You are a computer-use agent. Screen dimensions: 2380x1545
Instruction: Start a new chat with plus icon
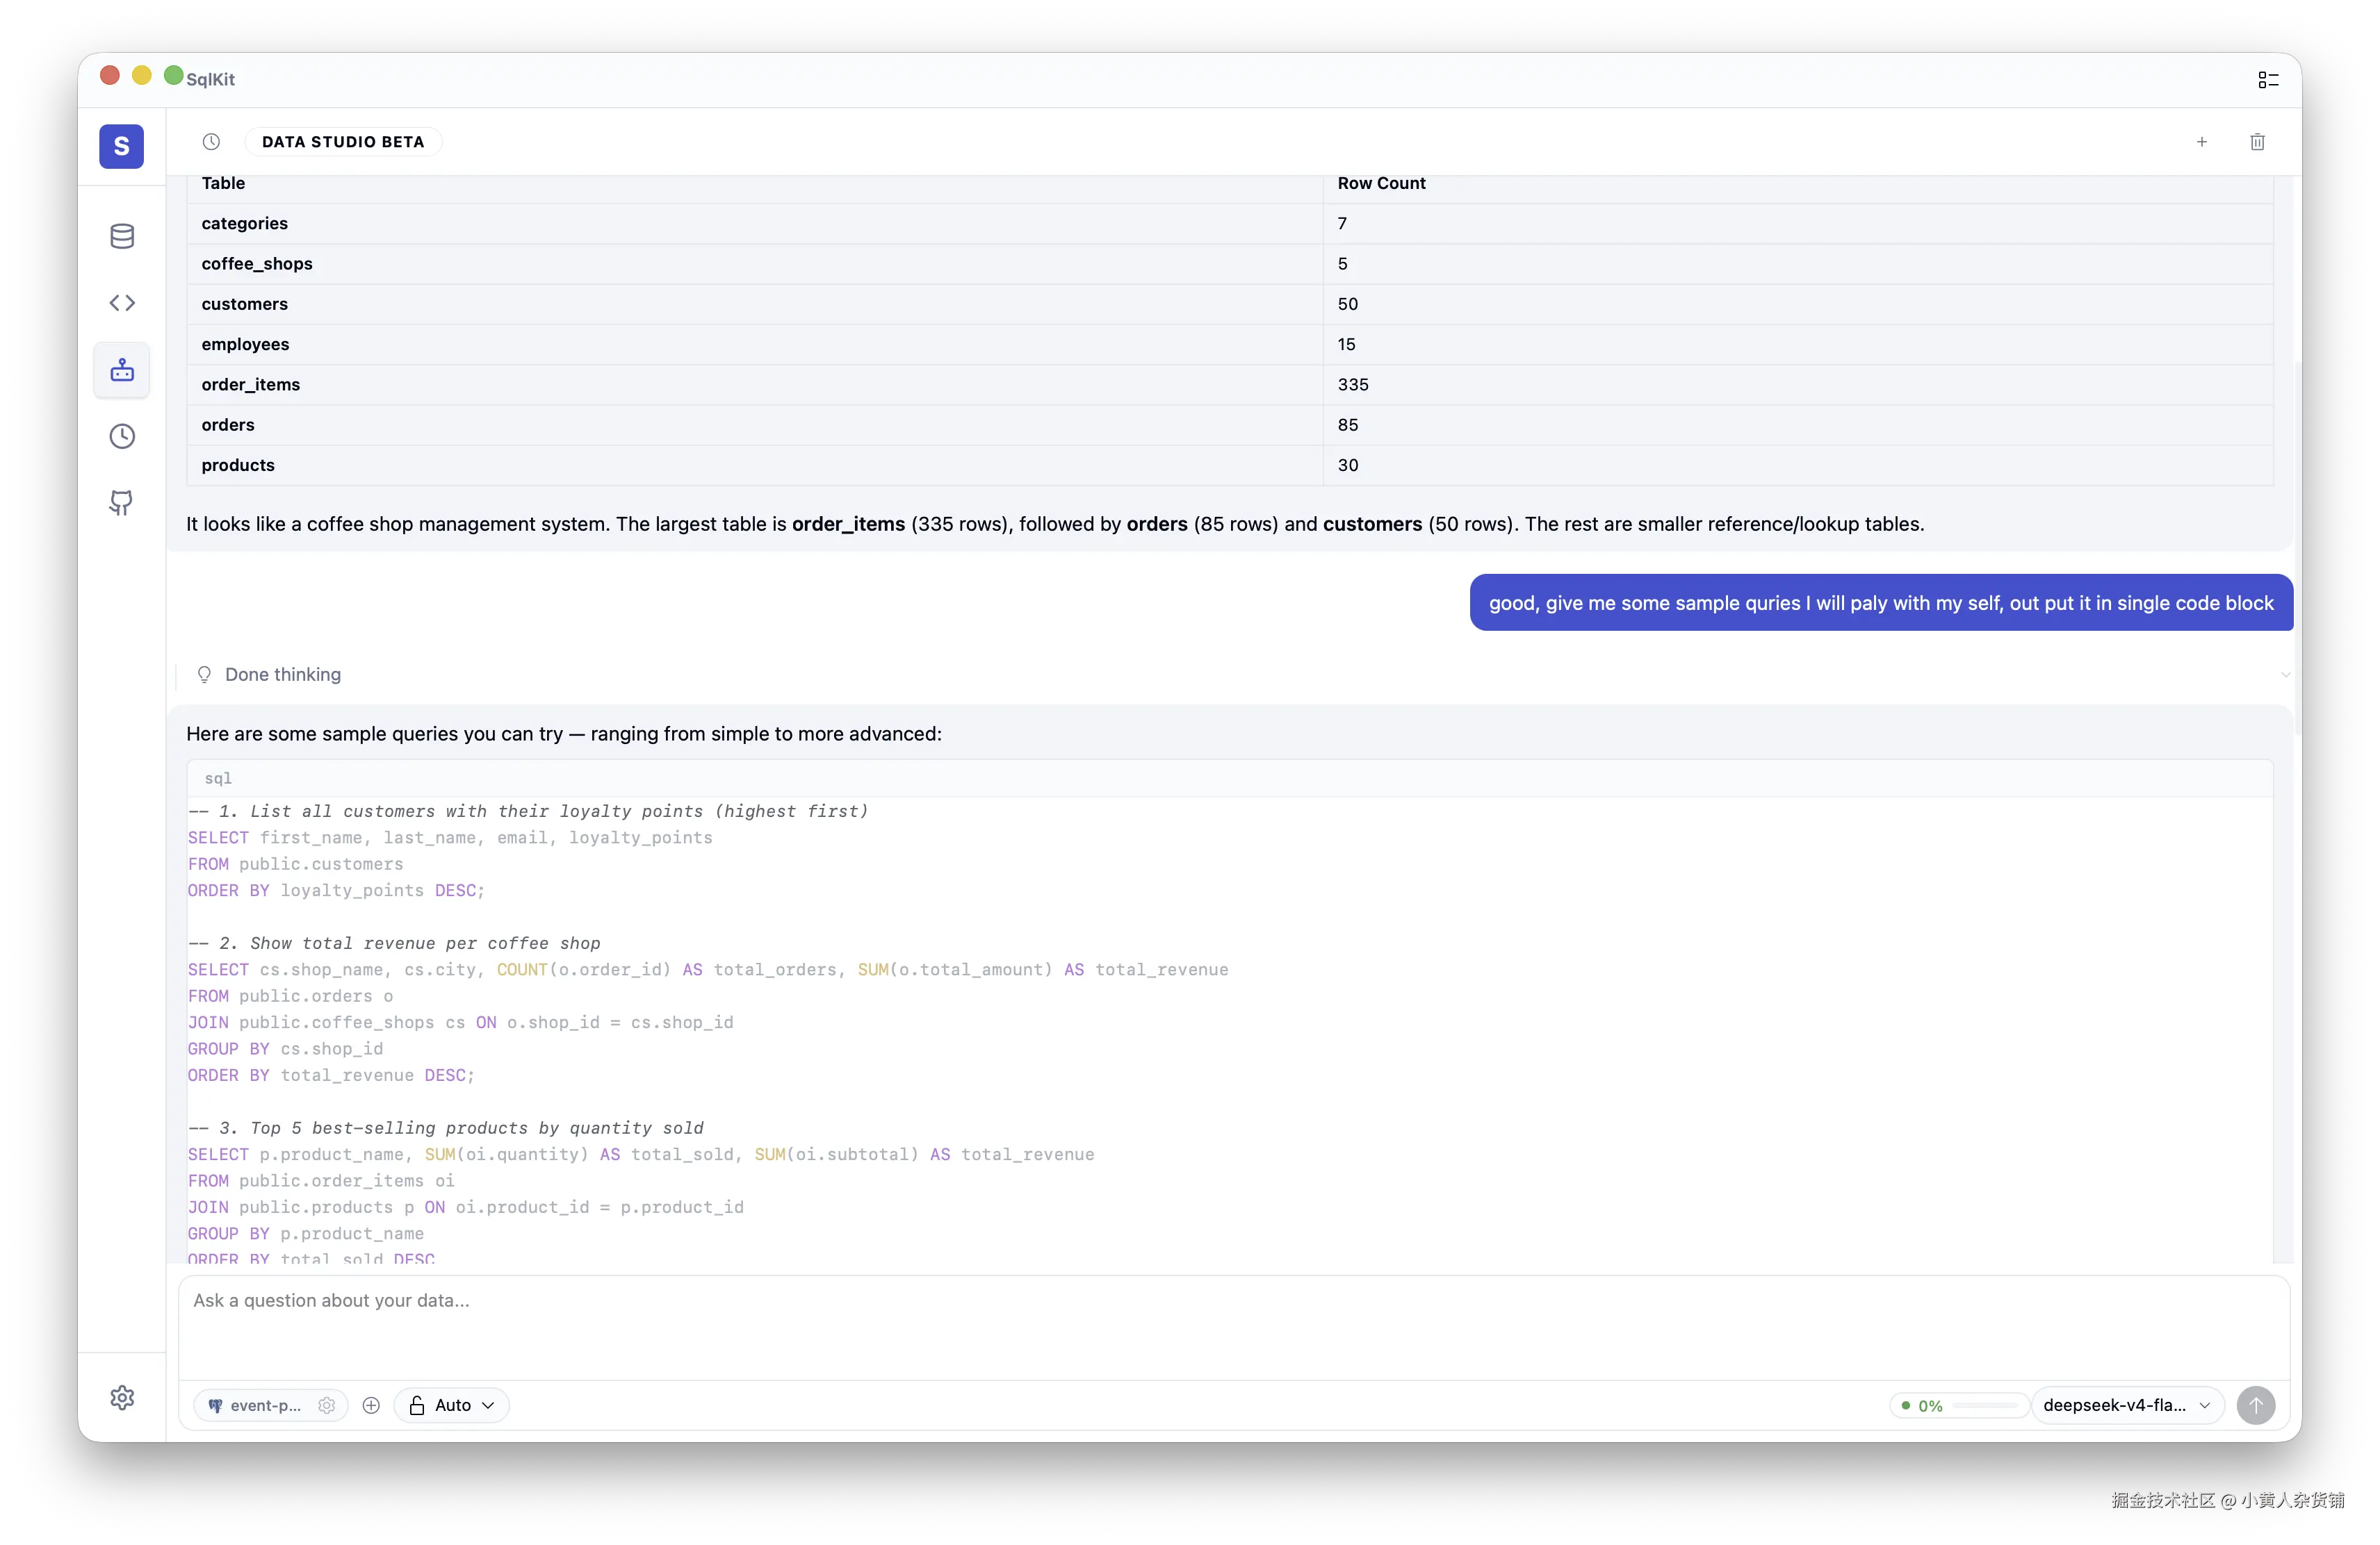click(2201, 142)
